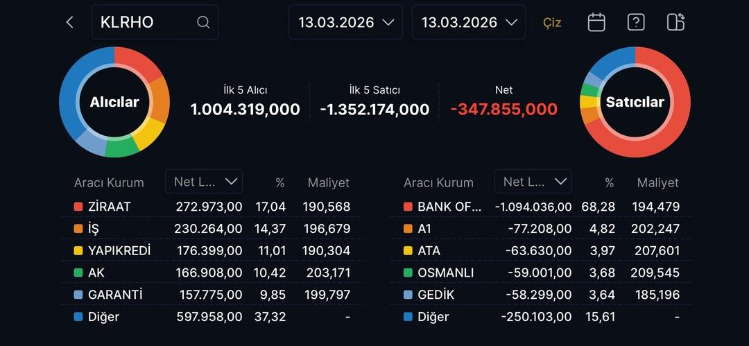
Task: Open the help question mark icon
Action: point(636,22)
